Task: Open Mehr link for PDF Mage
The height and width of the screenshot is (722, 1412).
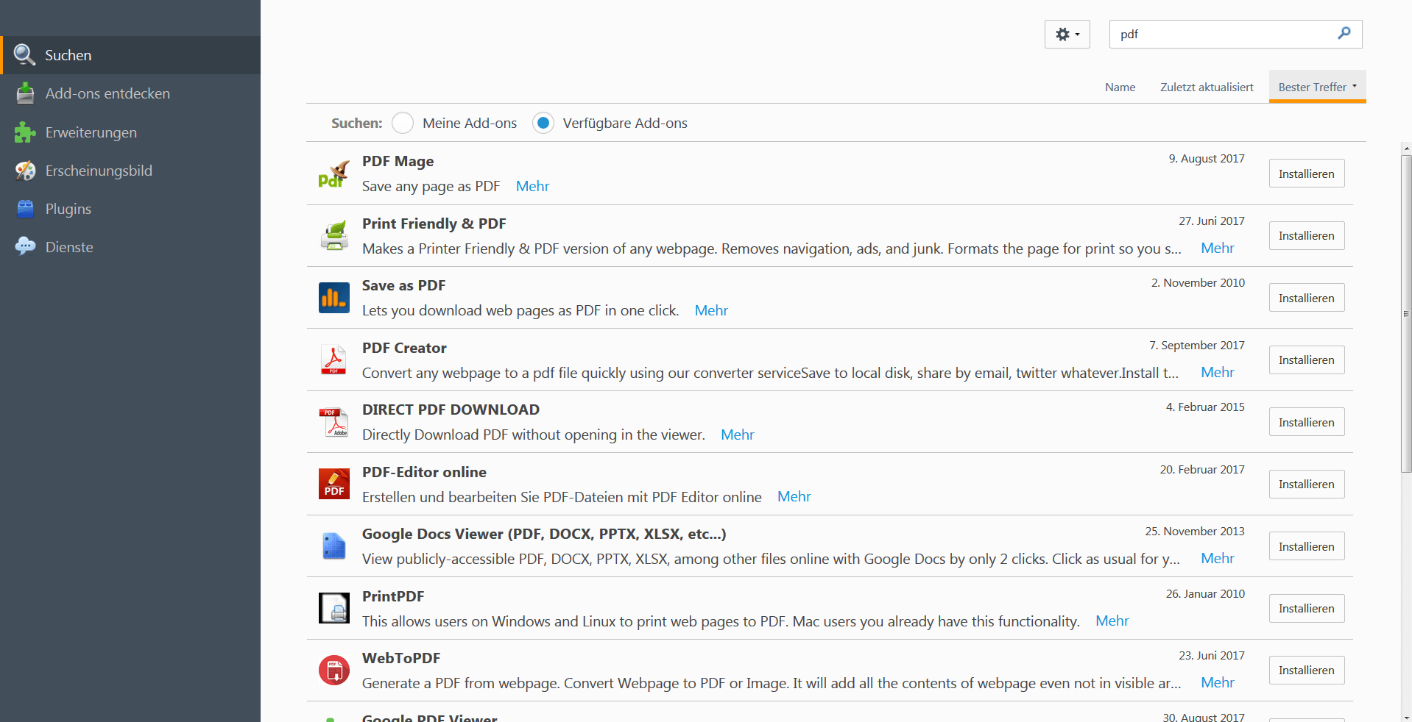Action: point(532,186)
